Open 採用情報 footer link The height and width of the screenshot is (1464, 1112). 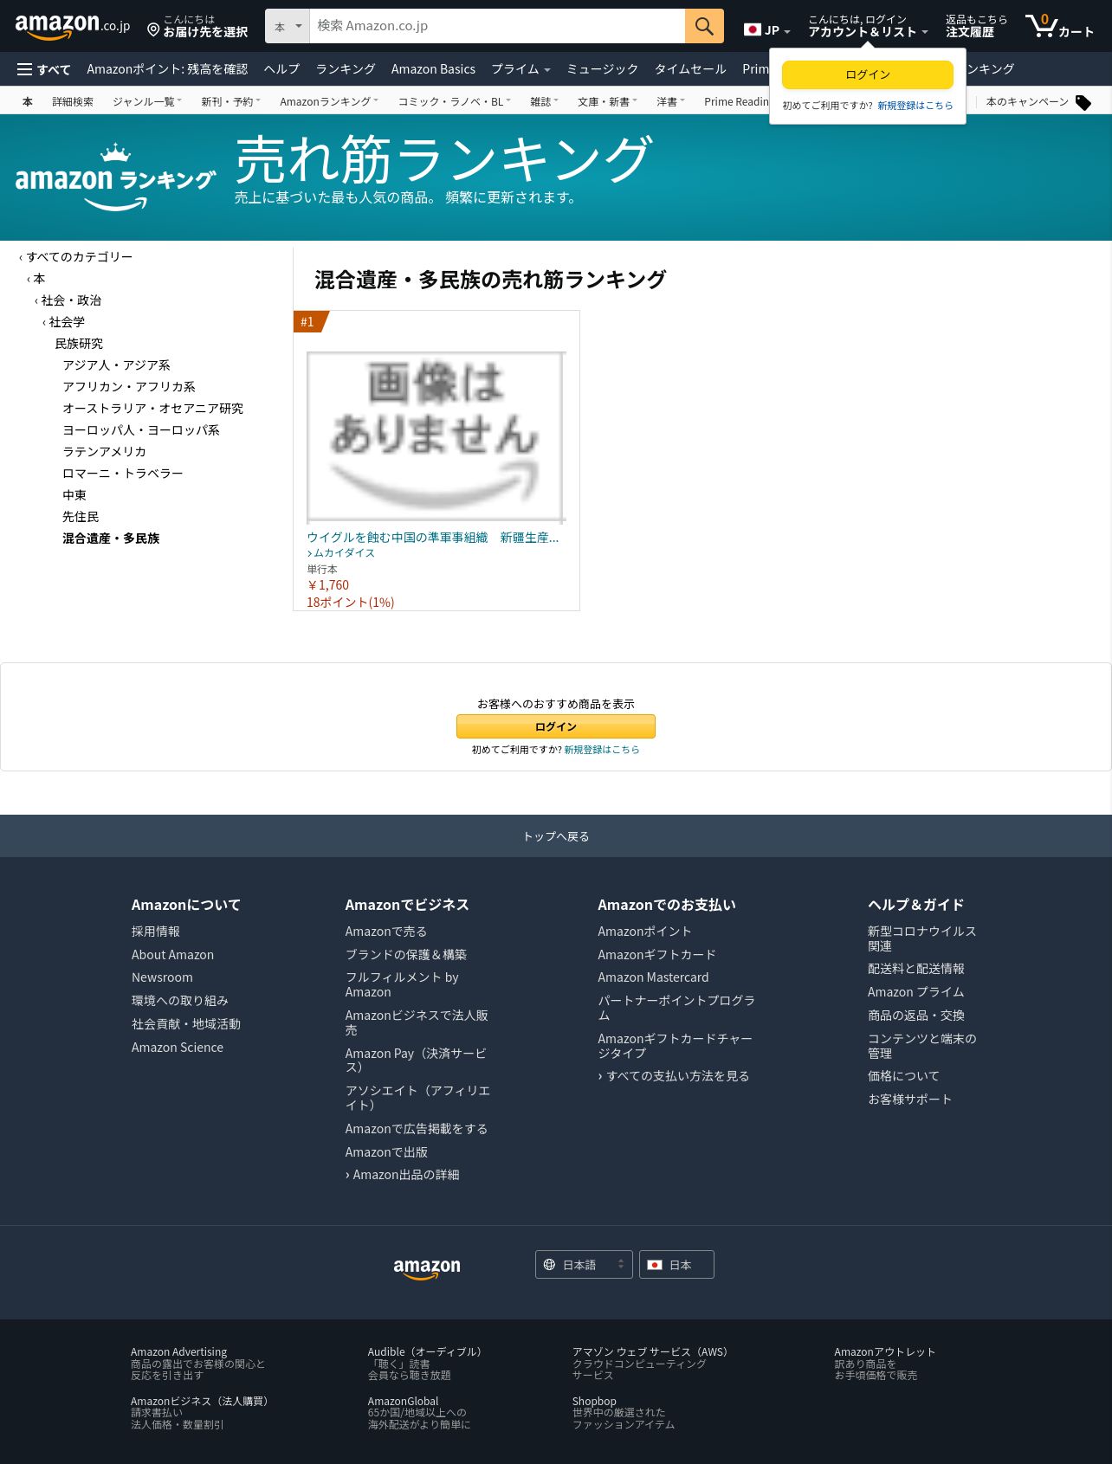coord(156,932)
